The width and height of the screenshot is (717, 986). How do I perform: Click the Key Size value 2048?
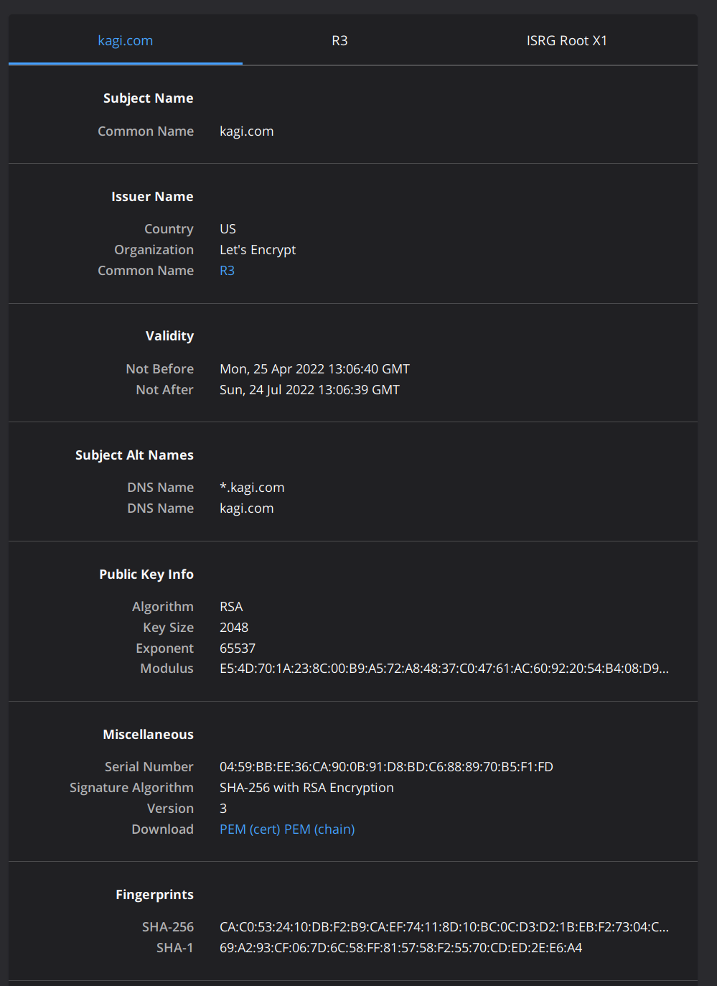[234, 628]
